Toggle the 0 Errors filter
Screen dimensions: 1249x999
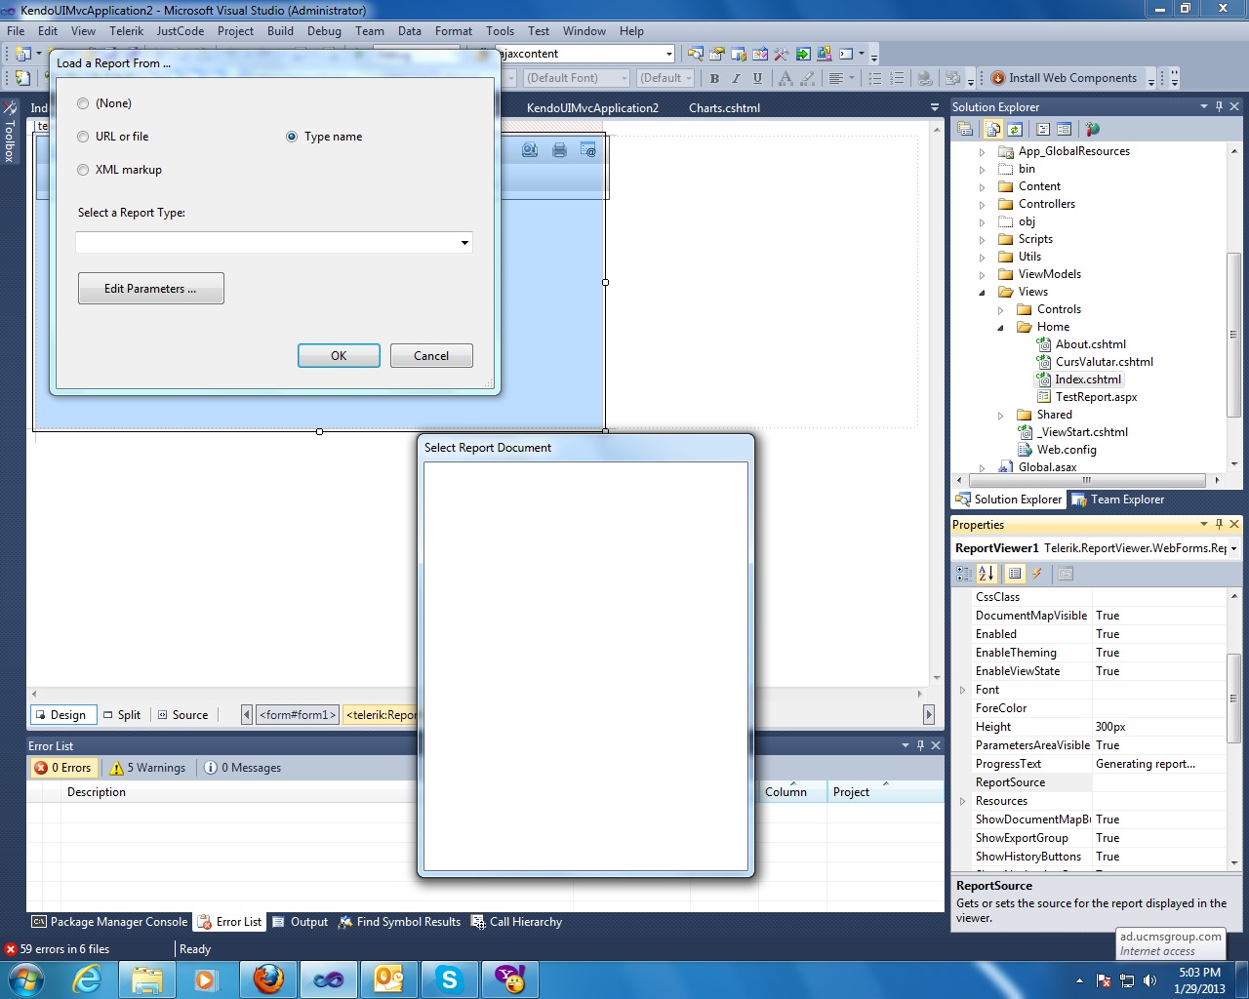[62, 768]
